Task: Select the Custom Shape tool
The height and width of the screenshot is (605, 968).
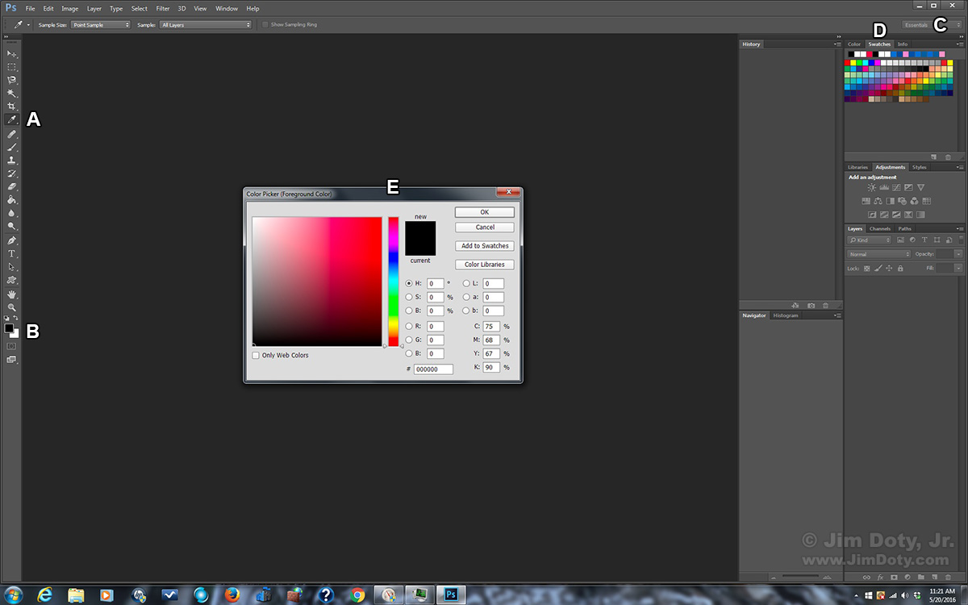Action: click(12, 280)
